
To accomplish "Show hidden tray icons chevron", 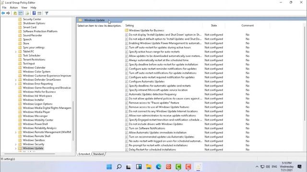I will tap(257, 167).
